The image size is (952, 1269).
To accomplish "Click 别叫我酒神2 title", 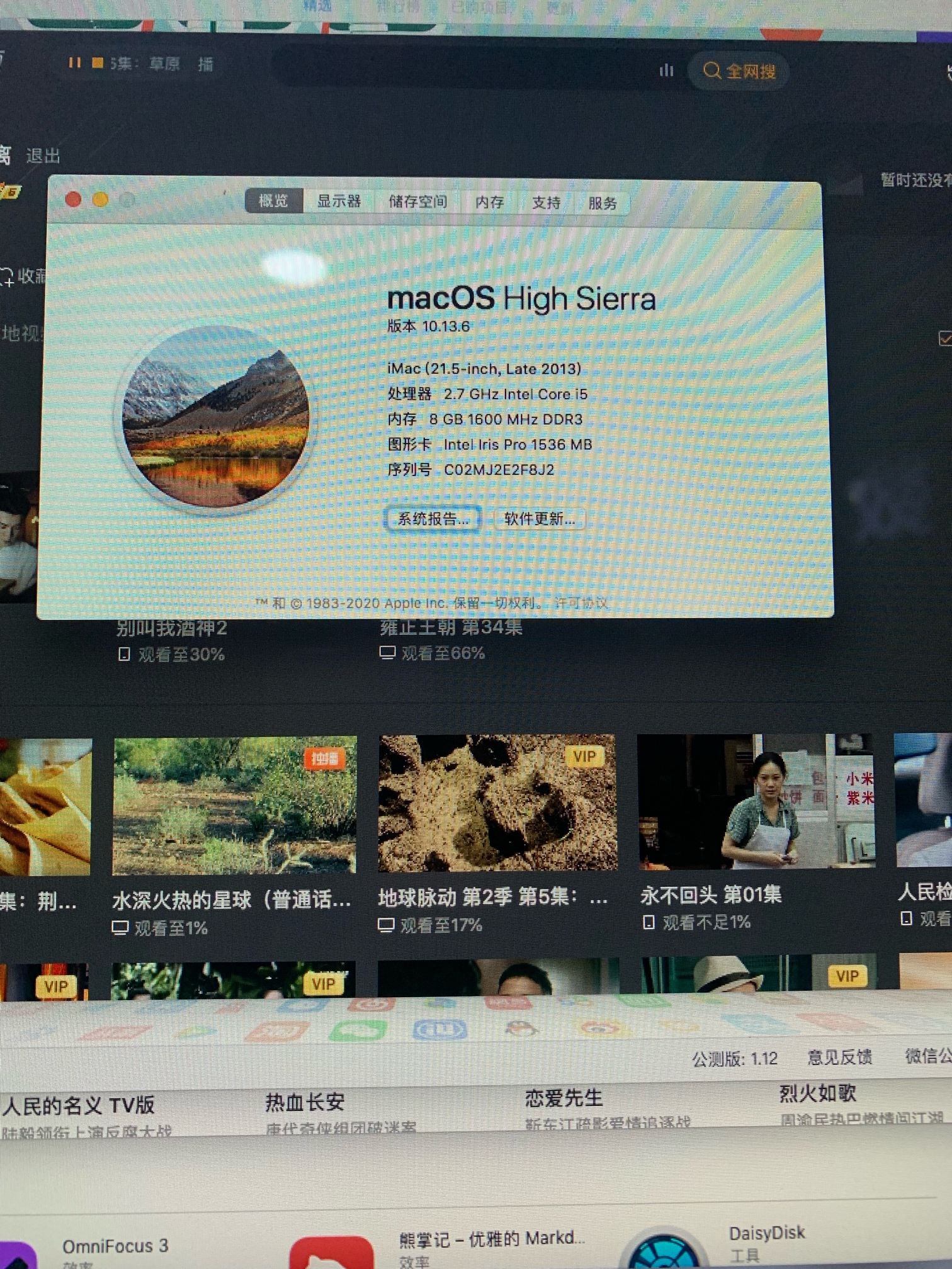I will (x=172, y=628).
